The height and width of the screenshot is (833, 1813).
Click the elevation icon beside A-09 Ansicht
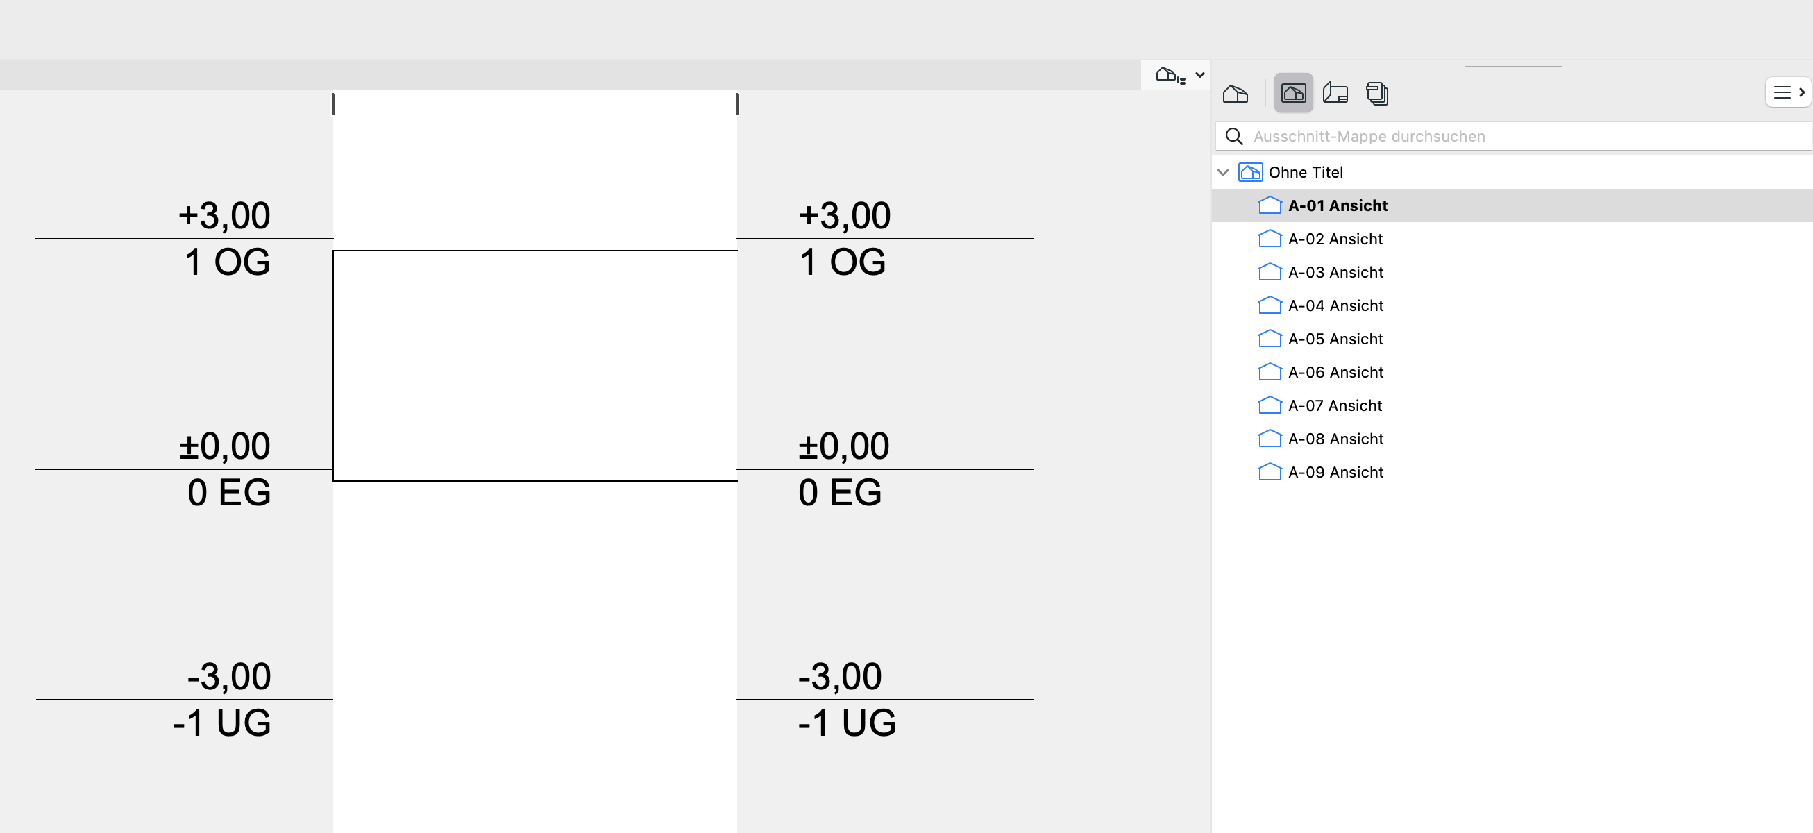pos(1269,471)
